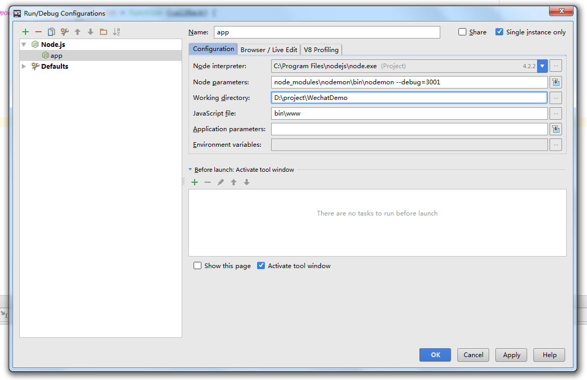Add a before launch task
The height and width of the screenshot is (380, 587).
tap(195, 182)
